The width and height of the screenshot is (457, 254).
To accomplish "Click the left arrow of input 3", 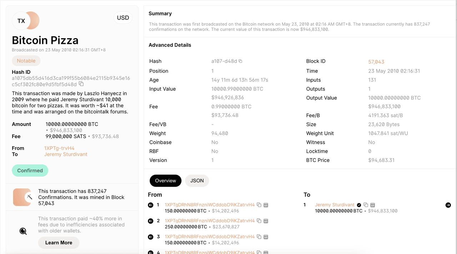I will click(x=151, y=237).
